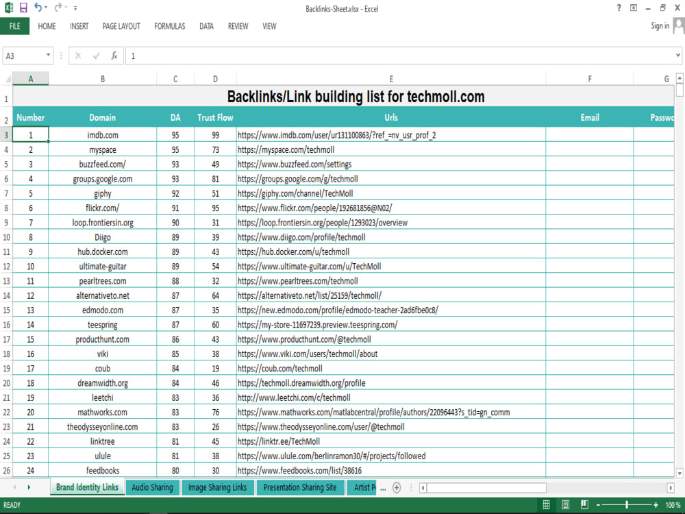The image size is (685, 514).
Task: Select the Brand Identity Links sheet tab
Action: (87, 487)
